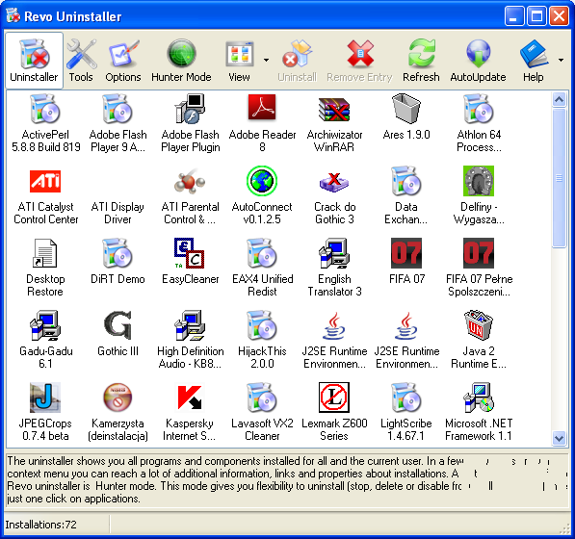Select ATI Parental Control icon
Viewport: 575px width, 539px height.
point(190,181)
